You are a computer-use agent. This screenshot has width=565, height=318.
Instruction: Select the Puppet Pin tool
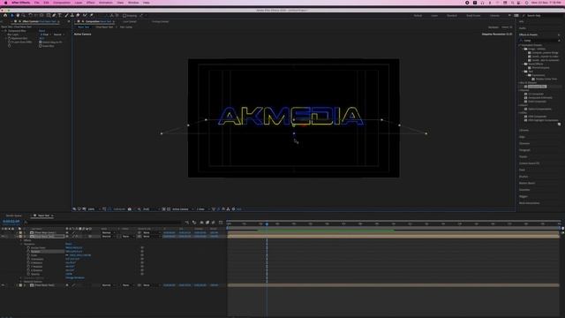coord(91,16)
